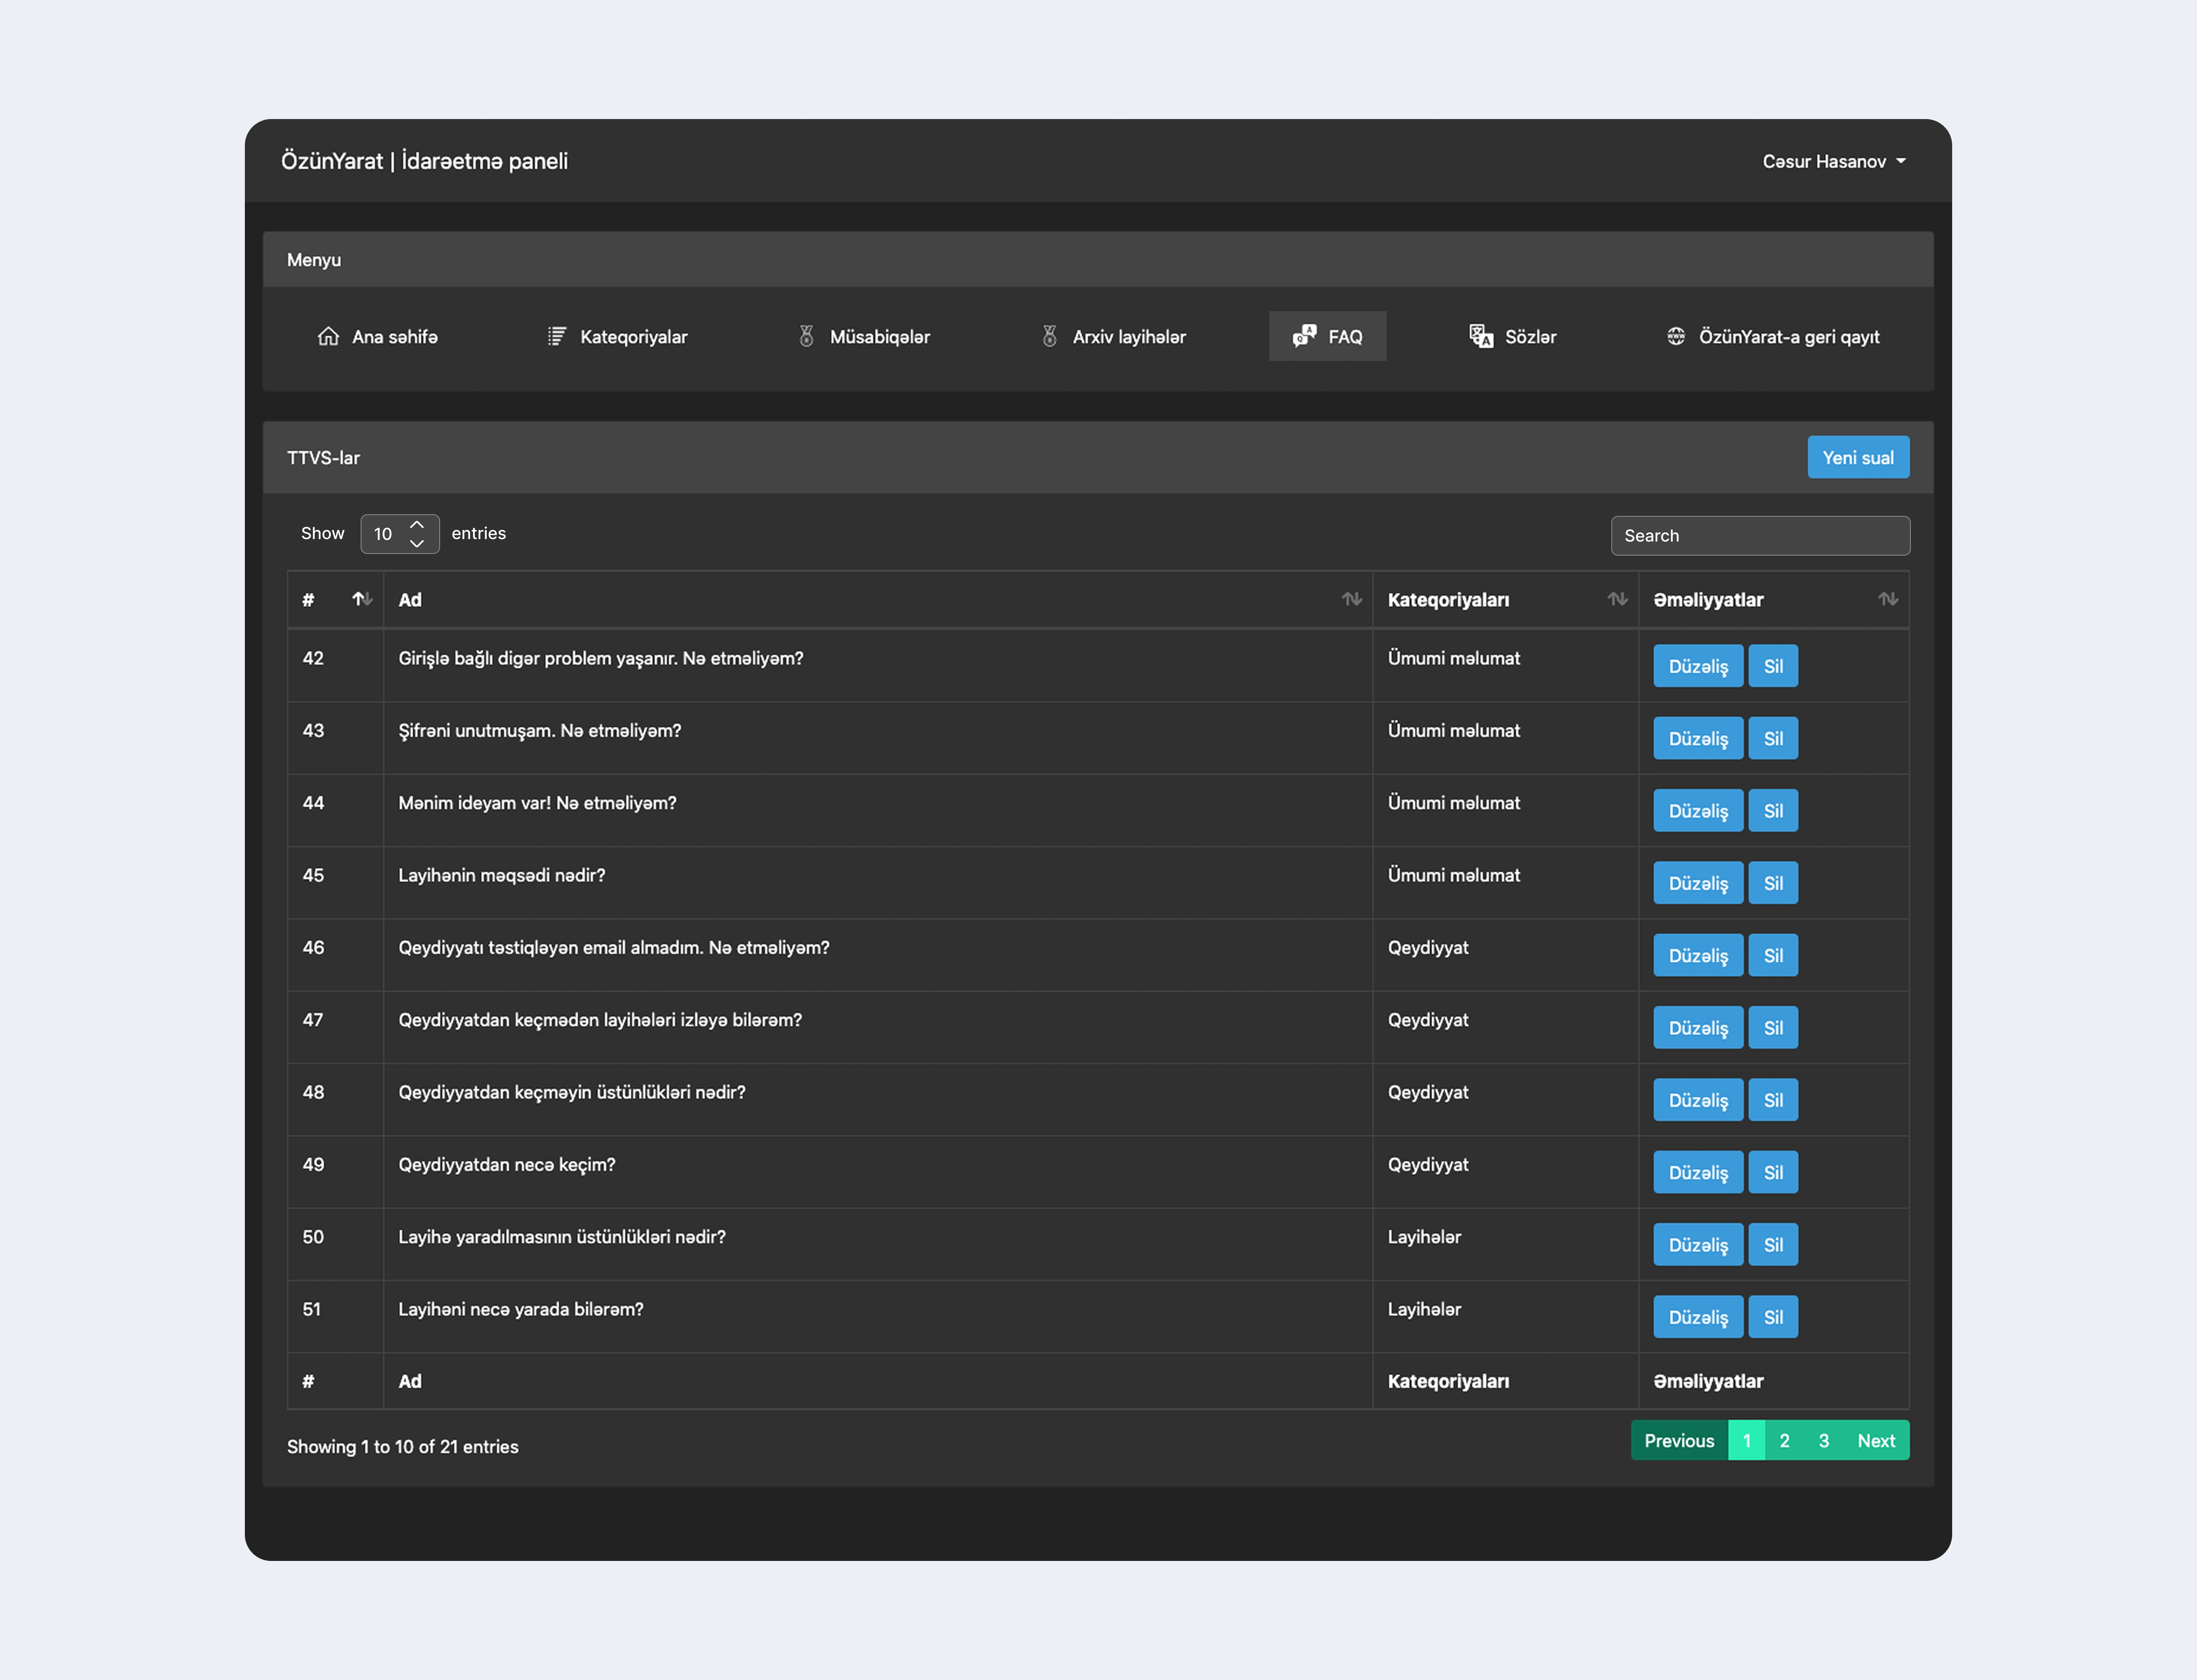Click the translate icon beside Sözlər
Viewport: 2197px width, 1680px height.
click(1481, 336)
